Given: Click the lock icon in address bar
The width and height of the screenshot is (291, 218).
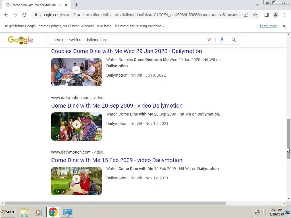Looking at the screenshot, I should [x=36, y=15].
